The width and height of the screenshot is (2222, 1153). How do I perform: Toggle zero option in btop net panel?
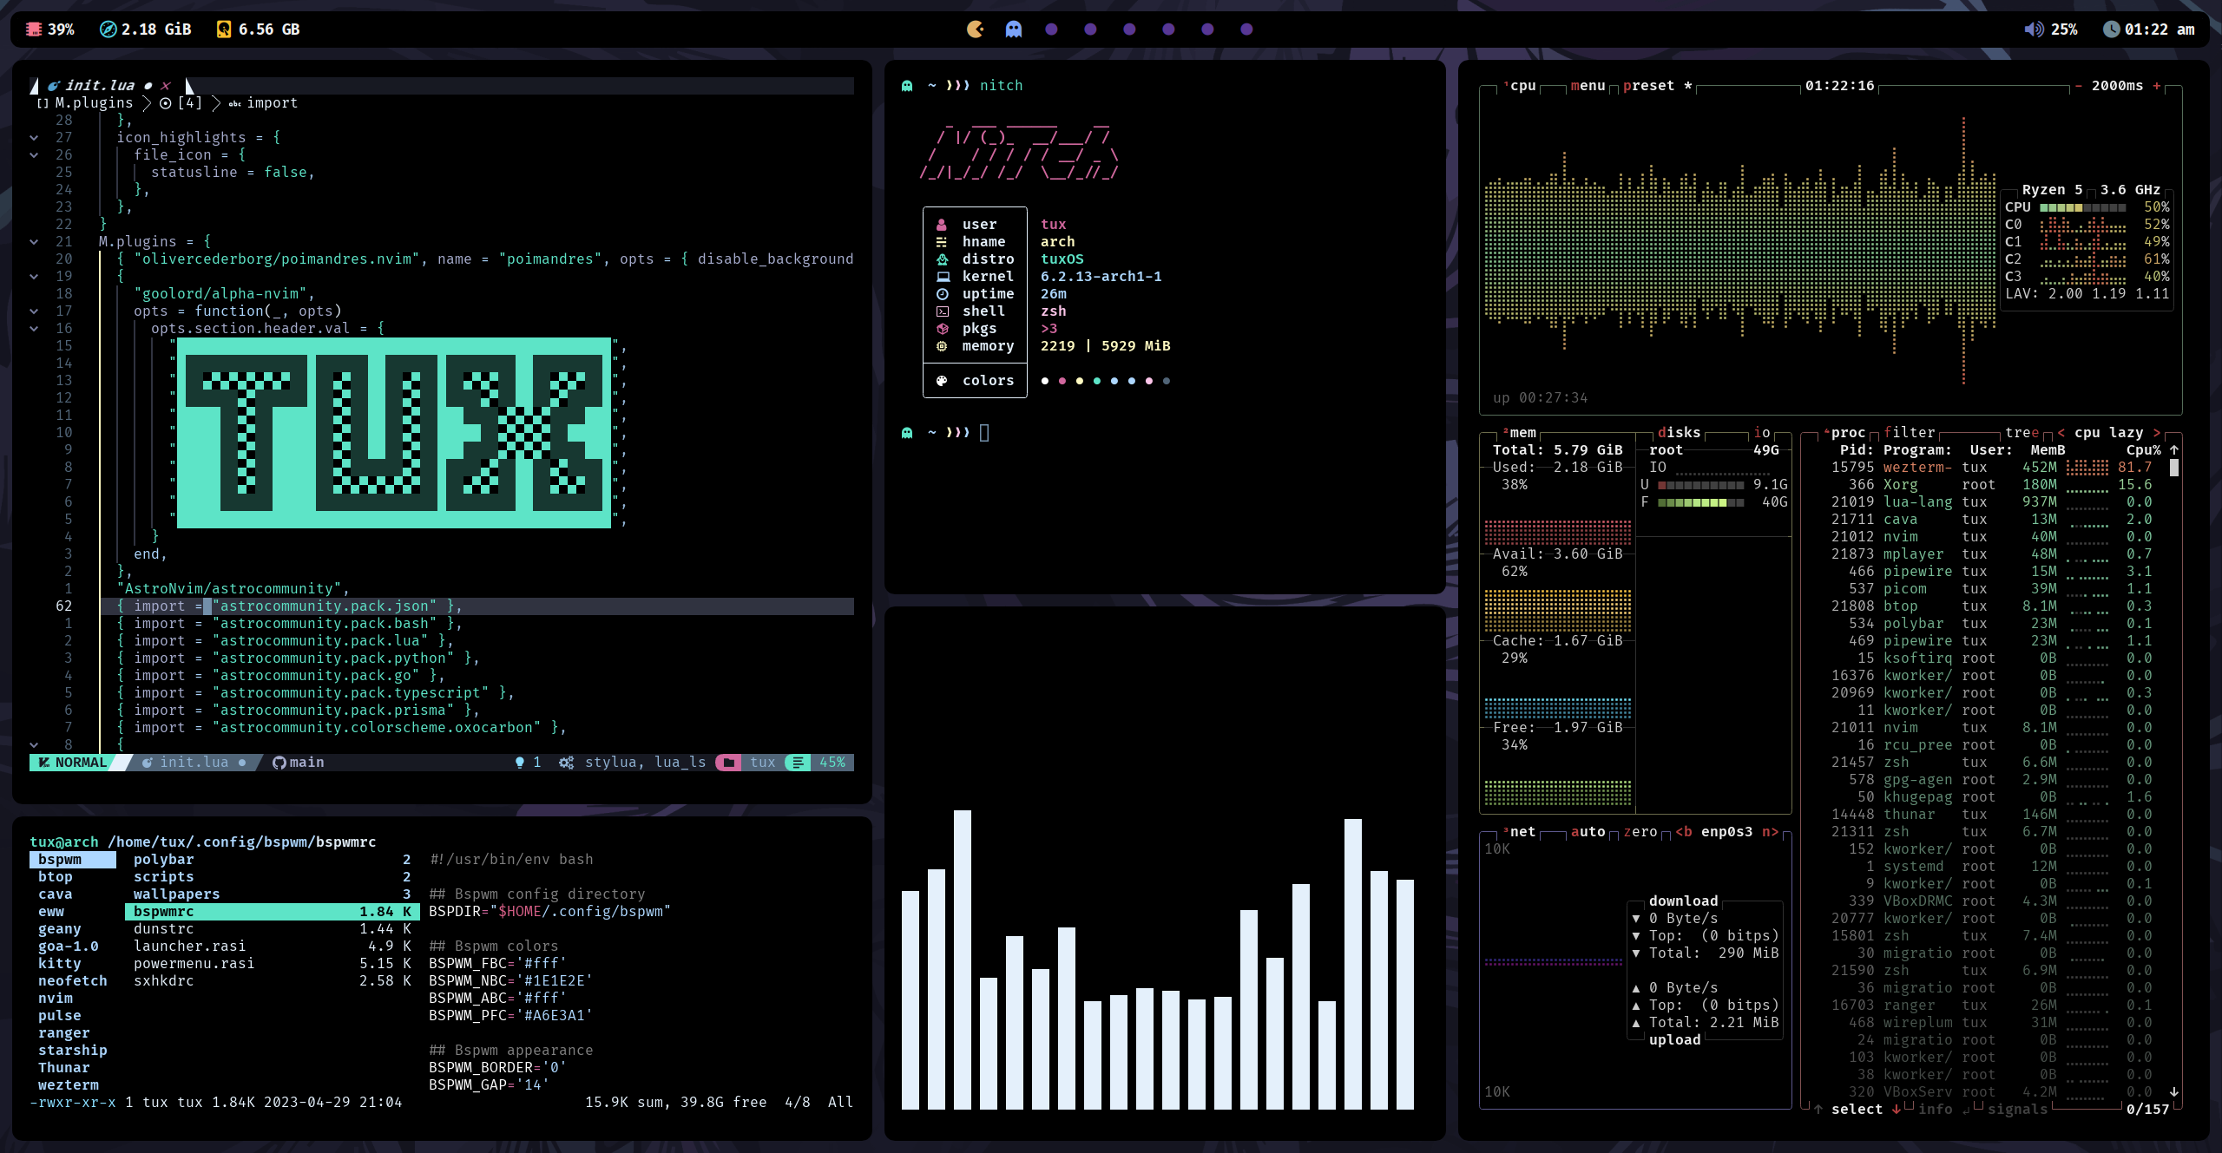click(1640, 832)
